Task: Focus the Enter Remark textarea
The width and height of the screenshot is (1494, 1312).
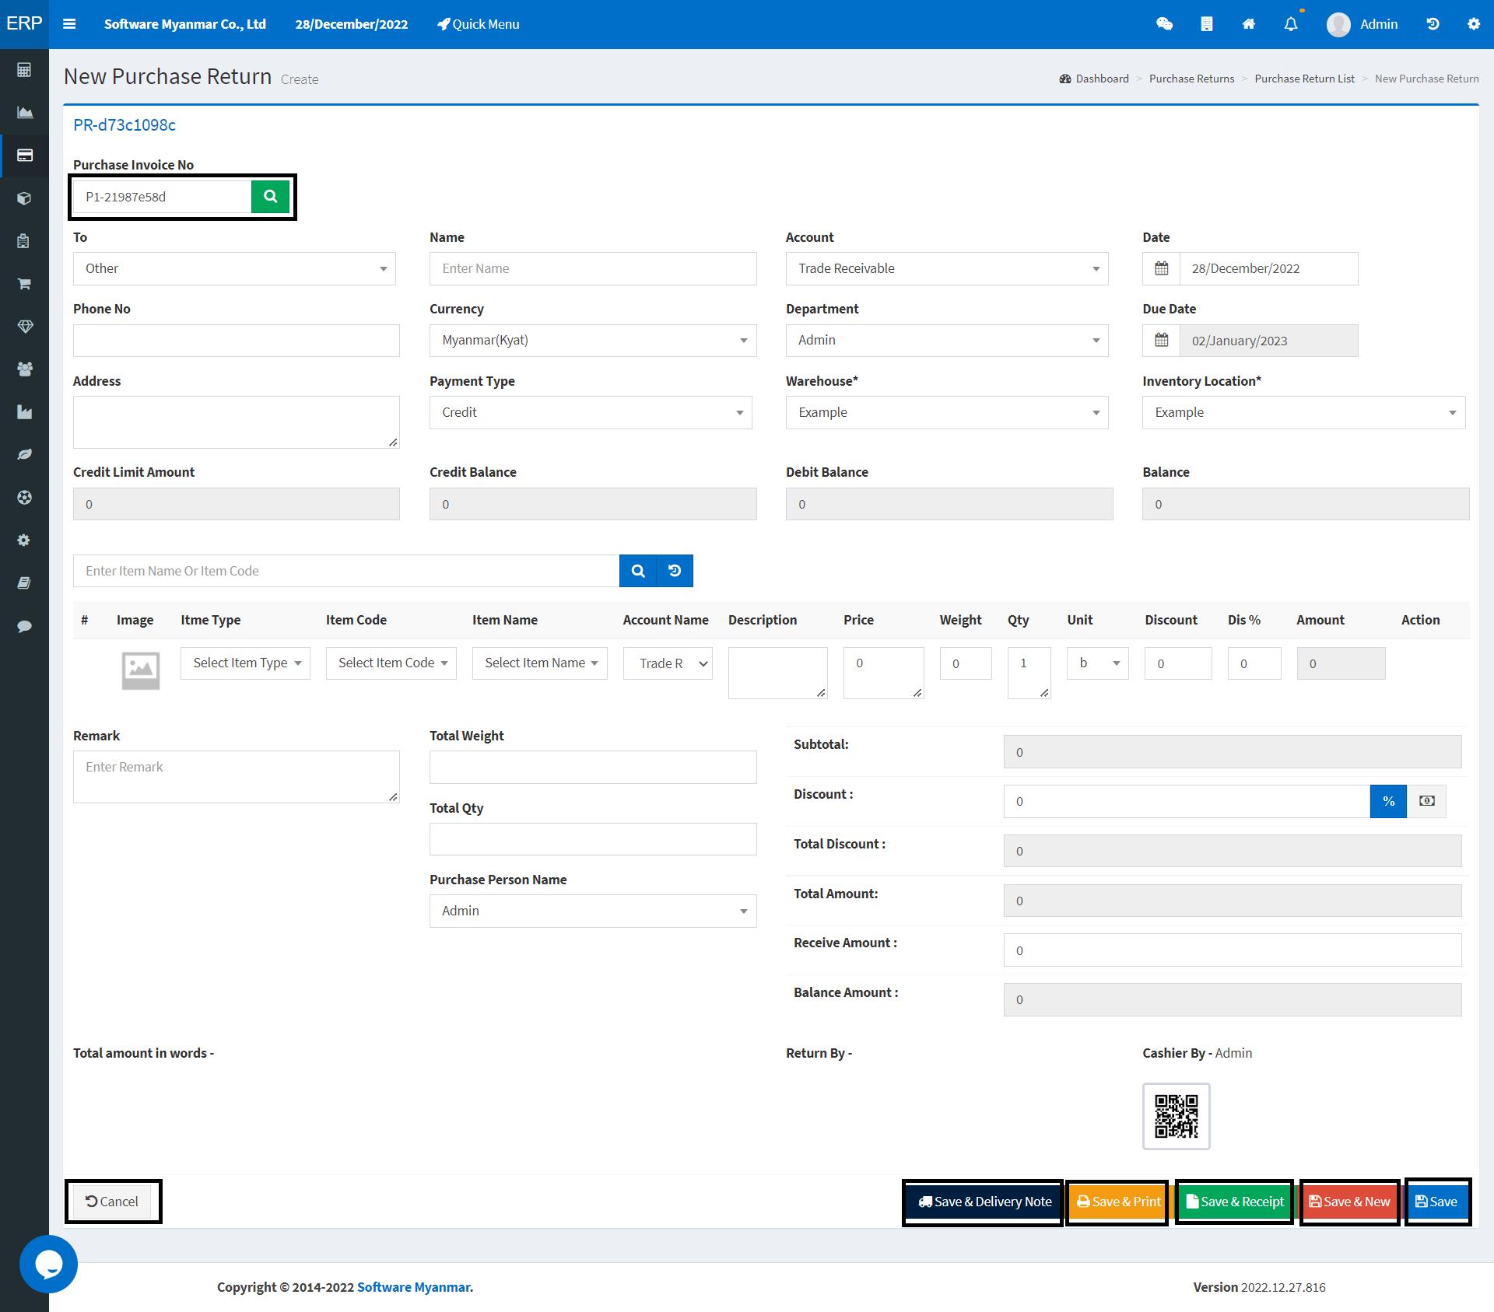Action: click(236, 776)
